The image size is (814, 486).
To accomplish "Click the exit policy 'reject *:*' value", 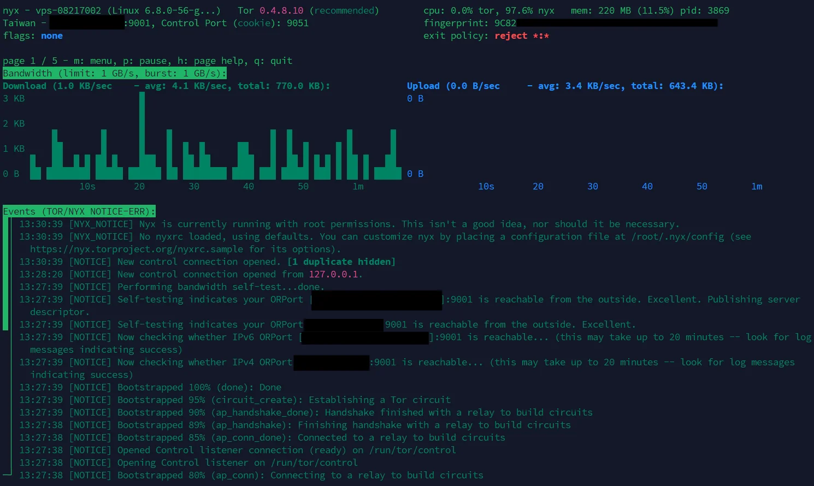I will click(522, 35).
